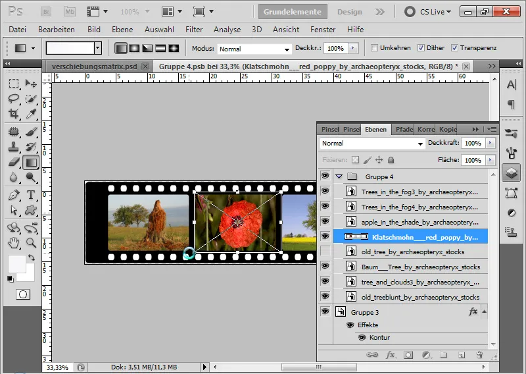Select the Baum___Tree layer
This screenshot has height=374, width=526.
(x=410, y=267)
